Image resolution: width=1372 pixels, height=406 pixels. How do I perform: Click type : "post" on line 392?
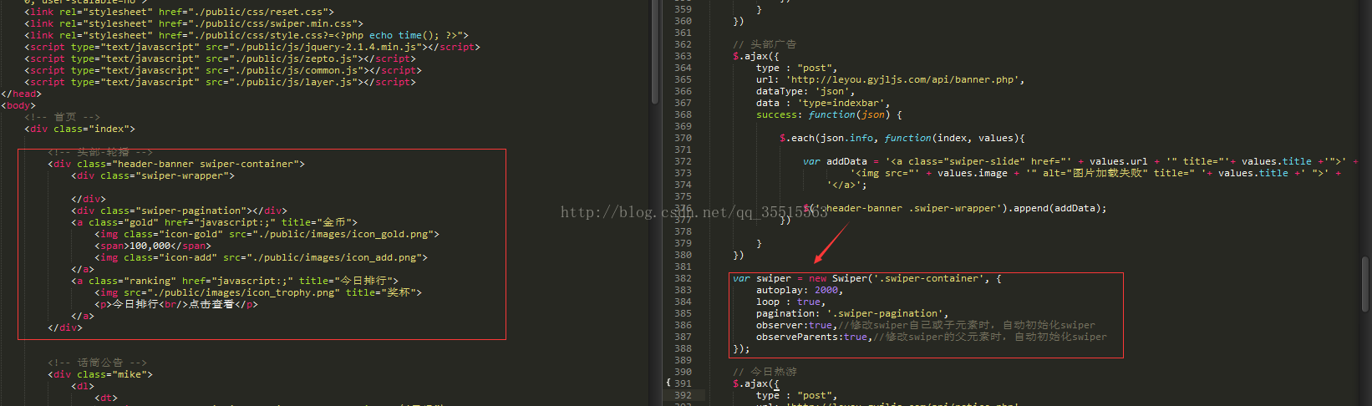pos(797,395)
